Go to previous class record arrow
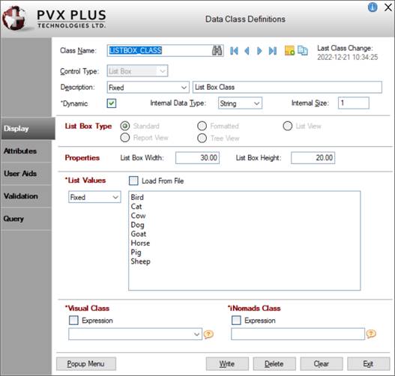The height and width of the screenshot is (376, 395). coord(247,51)
